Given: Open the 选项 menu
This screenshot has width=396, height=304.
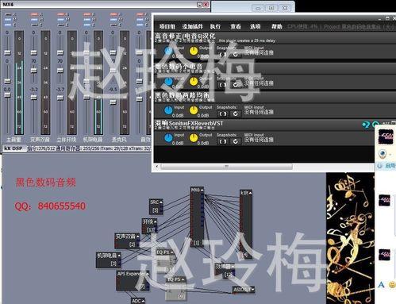Looking at the screenshot, I should point(256,26).
